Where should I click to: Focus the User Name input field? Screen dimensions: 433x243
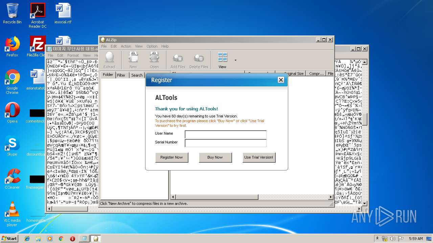(226, 134)
